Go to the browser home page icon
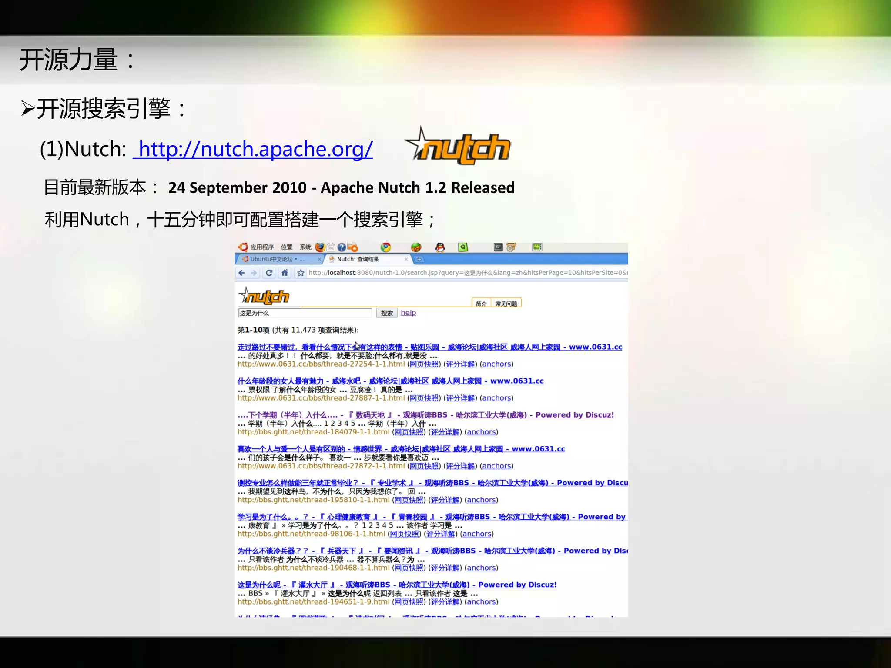 [285, 273]
